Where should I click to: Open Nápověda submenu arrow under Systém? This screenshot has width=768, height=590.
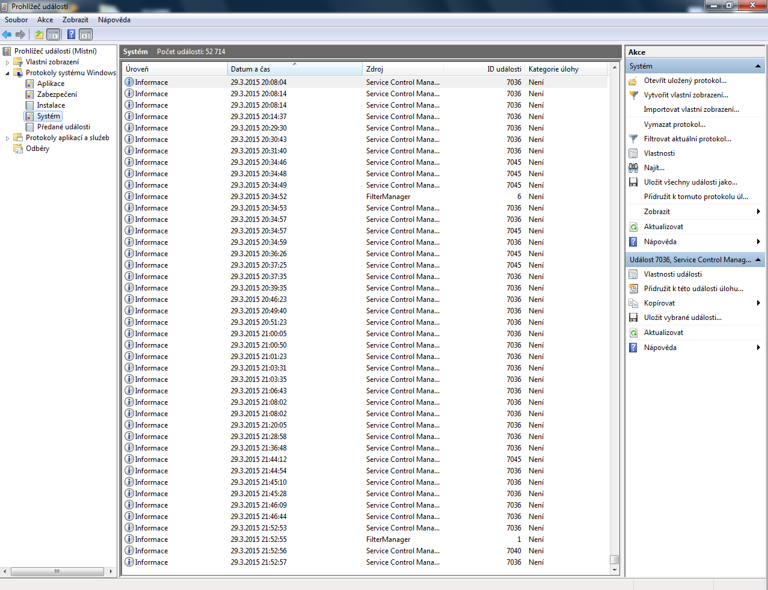[758, 242]
